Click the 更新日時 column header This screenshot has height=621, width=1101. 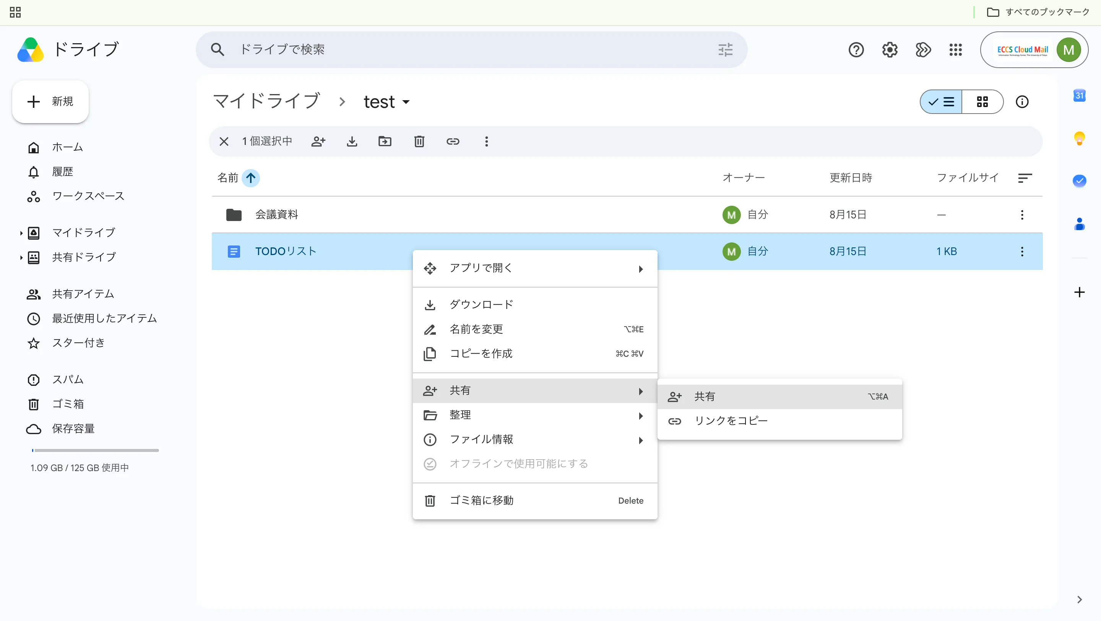[851, 178]
